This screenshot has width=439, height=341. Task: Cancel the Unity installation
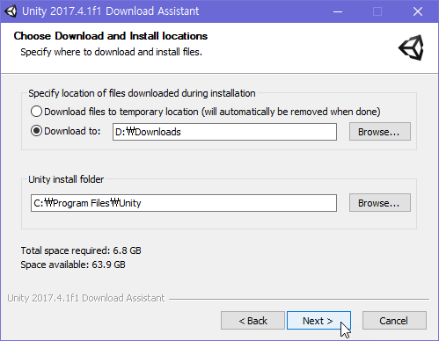tap(394, 321)
